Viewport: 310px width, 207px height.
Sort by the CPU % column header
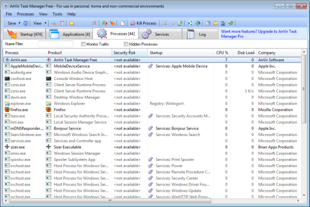coord(222,53)
